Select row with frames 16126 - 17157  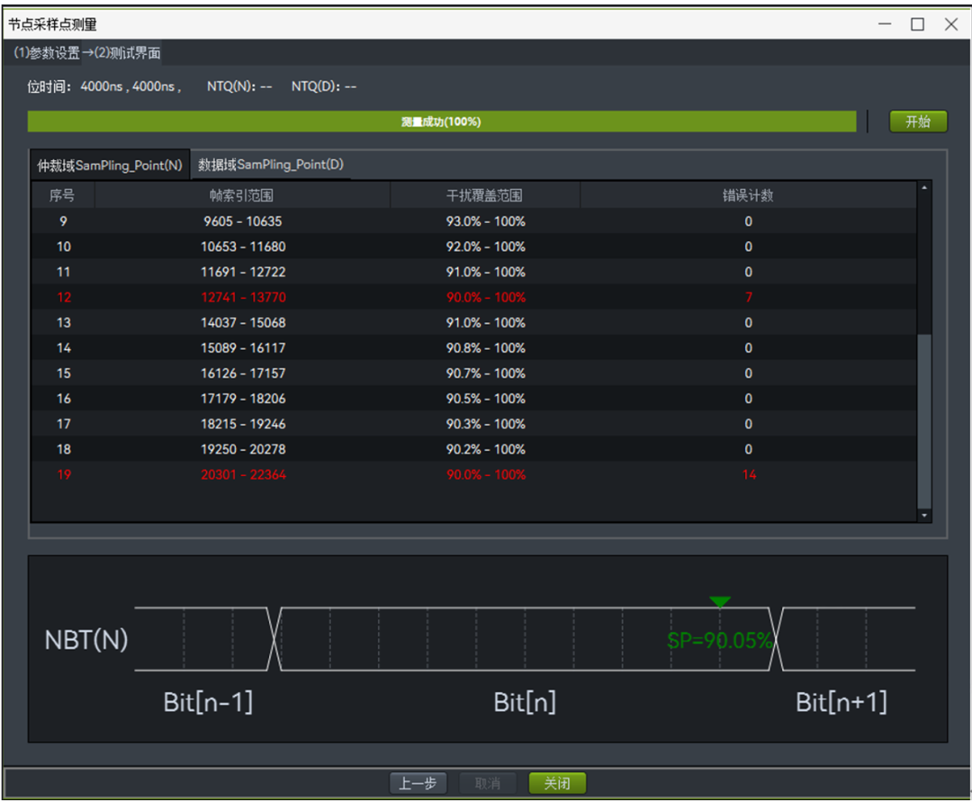474,373
